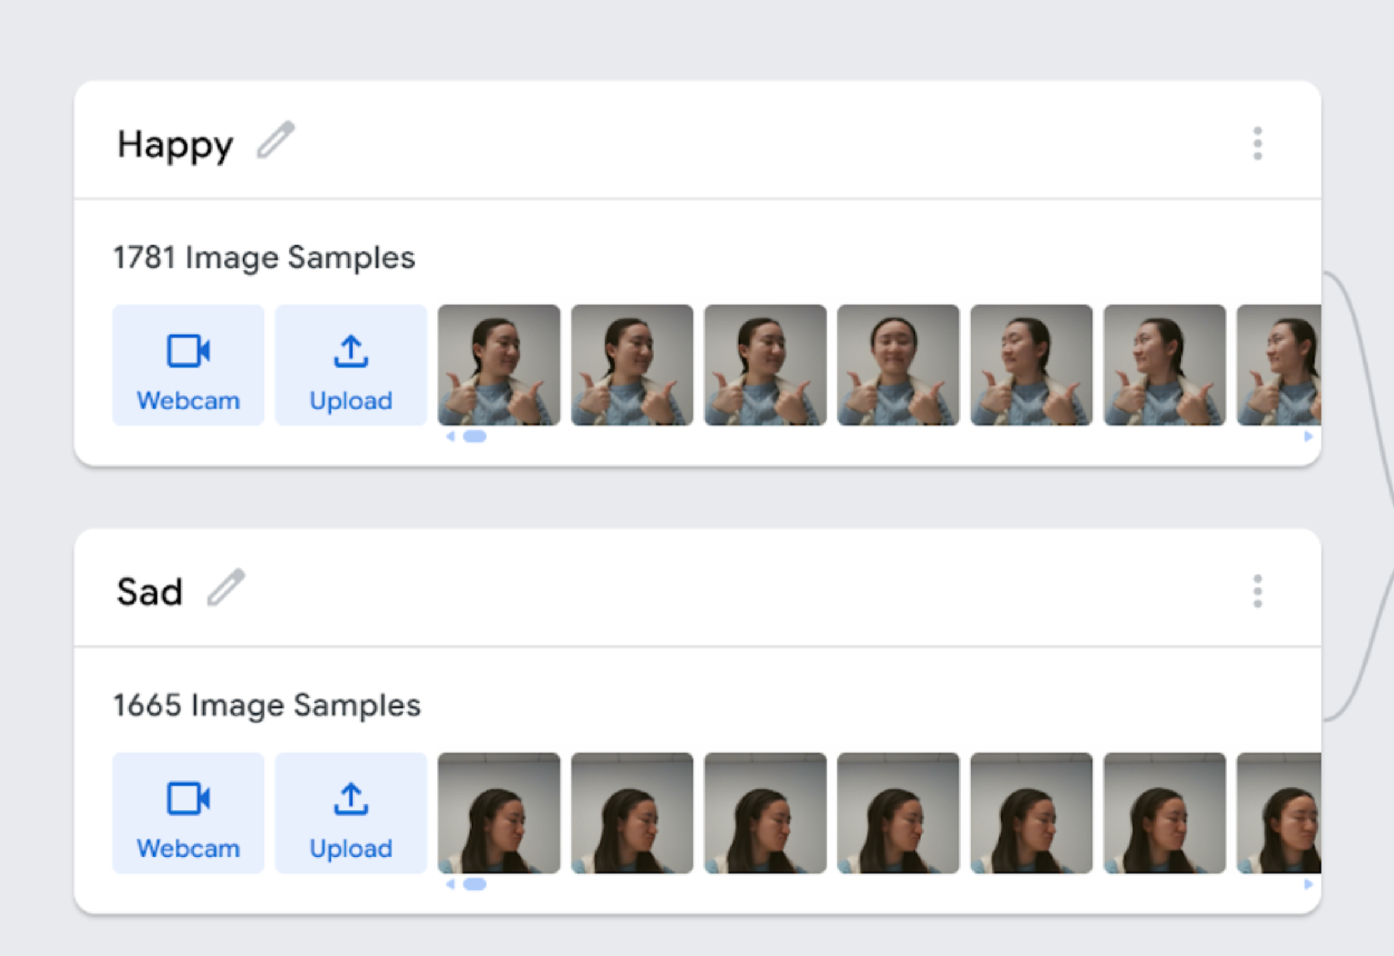Open the three-dot menu for Sad class
The image size is (1394, 956).
tap(1257, 591)
